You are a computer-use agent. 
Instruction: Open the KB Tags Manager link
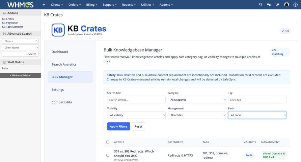pyautogui.click(x=13, y=27)
